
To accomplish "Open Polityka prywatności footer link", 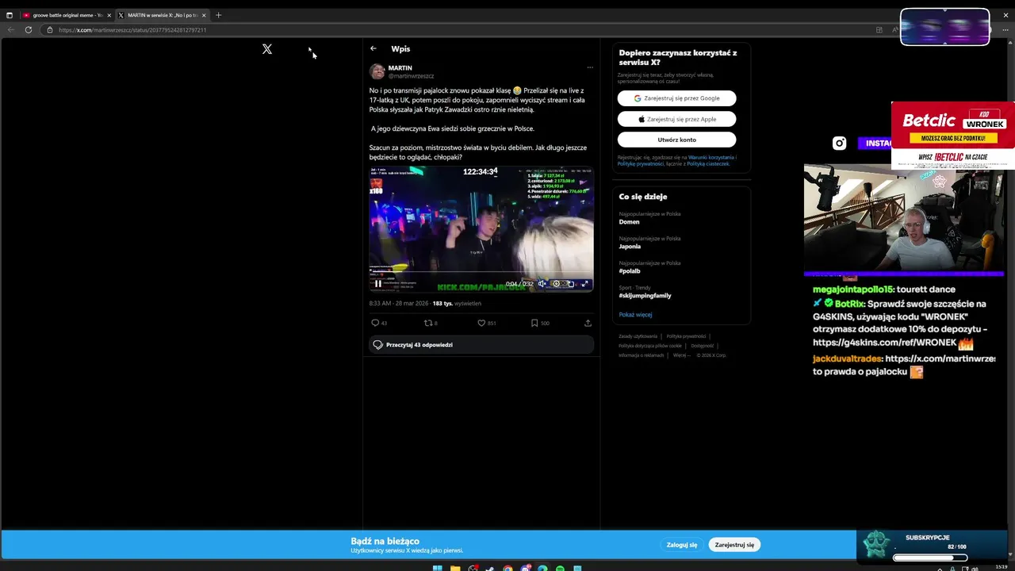I will (x=686, y=336).
